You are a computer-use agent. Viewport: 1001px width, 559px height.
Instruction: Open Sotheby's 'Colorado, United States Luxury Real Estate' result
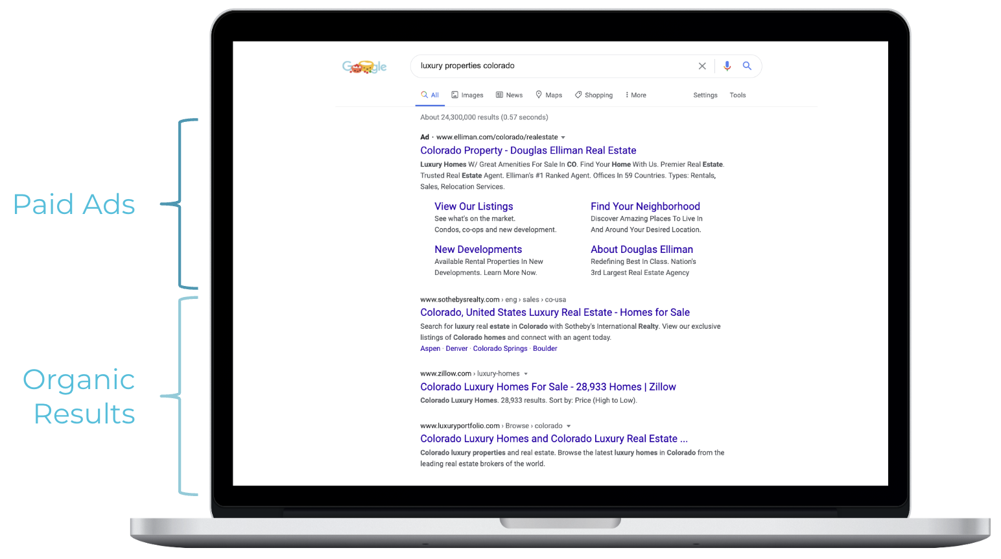point(555,313)
